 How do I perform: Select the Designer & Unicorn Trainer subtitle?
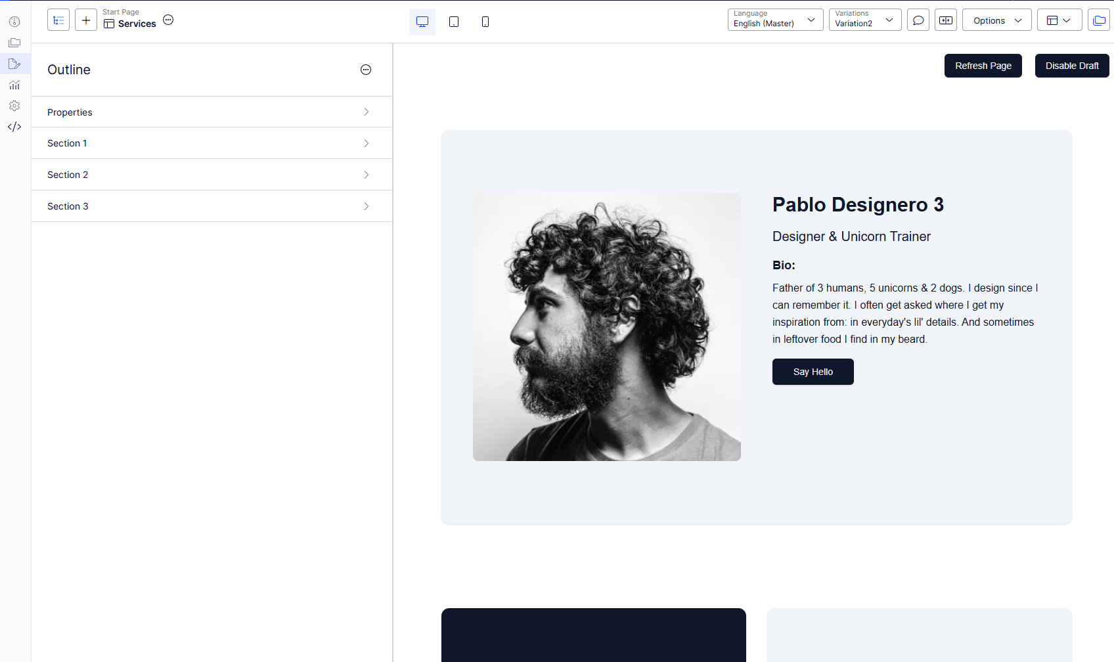(851, 236)
